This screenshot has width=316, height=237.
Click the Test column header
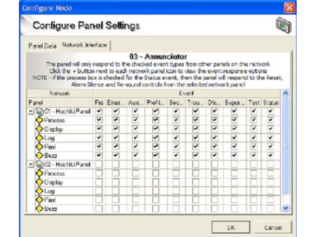point(254,103)
